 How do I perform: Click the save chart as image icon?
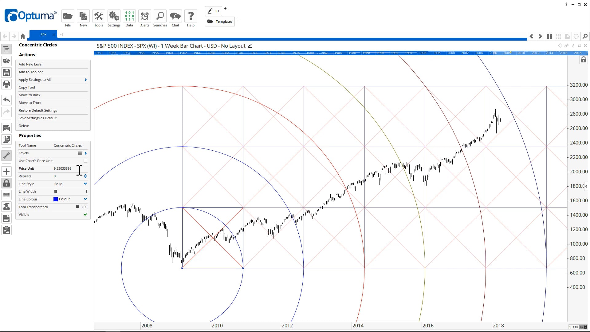click(x=6, y=128)
